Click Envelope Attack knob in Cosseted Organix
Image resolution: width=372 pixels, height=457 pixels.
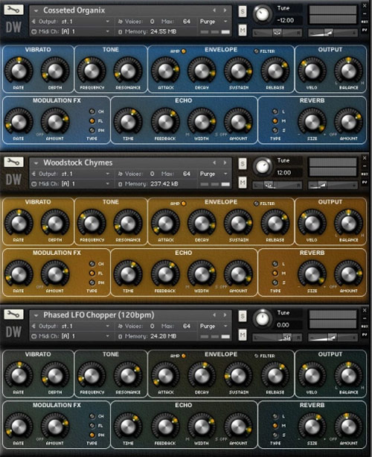165,71
